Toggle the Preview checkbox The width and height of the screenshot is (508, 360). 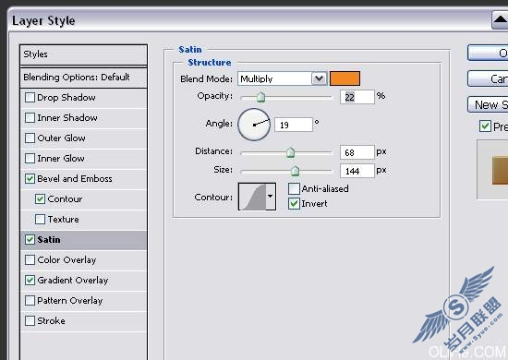click(x=485, y=126)
